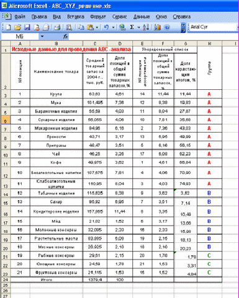The width and height of the screenshot is (239, 298).
Task: Click the Undo arrow icon
Action: [x=106, y=27]
